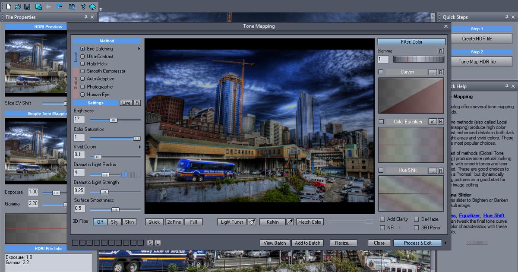Choose 2x Fine preview quality

click(174, 222)
